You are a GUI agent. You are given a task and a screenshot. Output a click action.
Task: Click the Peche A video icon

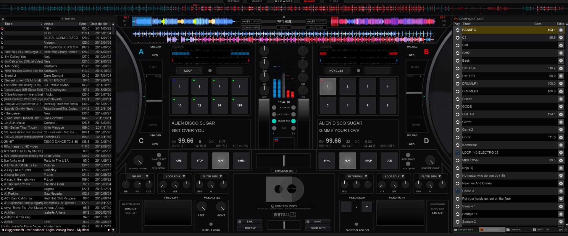(x=457, y=191)
